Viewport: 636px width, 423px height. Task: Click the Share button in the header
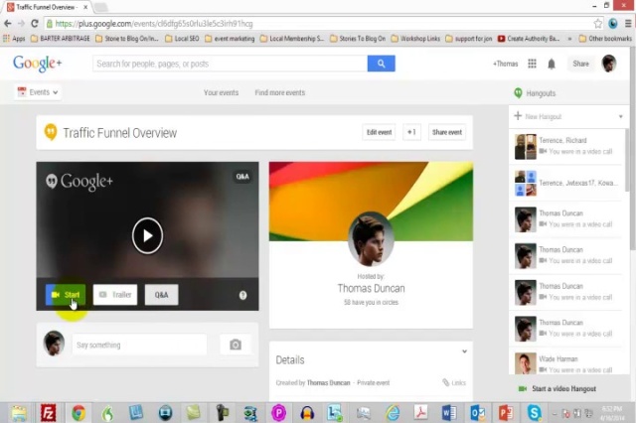(580, 64)
